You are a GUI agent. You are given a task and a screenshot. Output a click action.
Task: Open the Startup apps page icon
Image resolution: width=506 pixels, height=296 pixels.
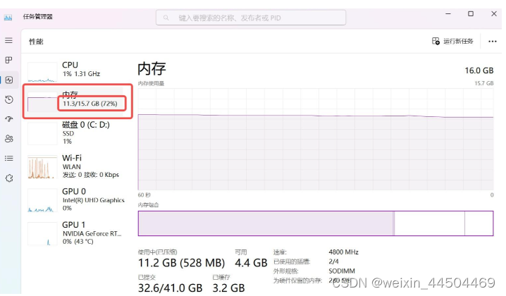point(8,119)
